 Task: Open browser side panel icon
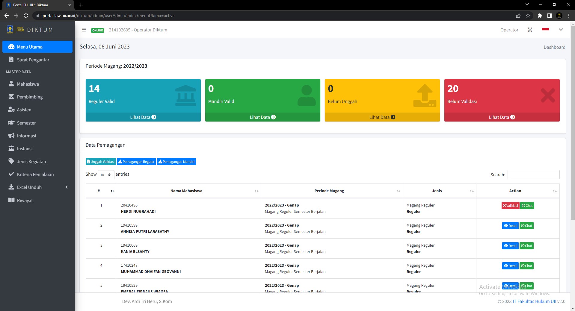(x=549, y=16)
